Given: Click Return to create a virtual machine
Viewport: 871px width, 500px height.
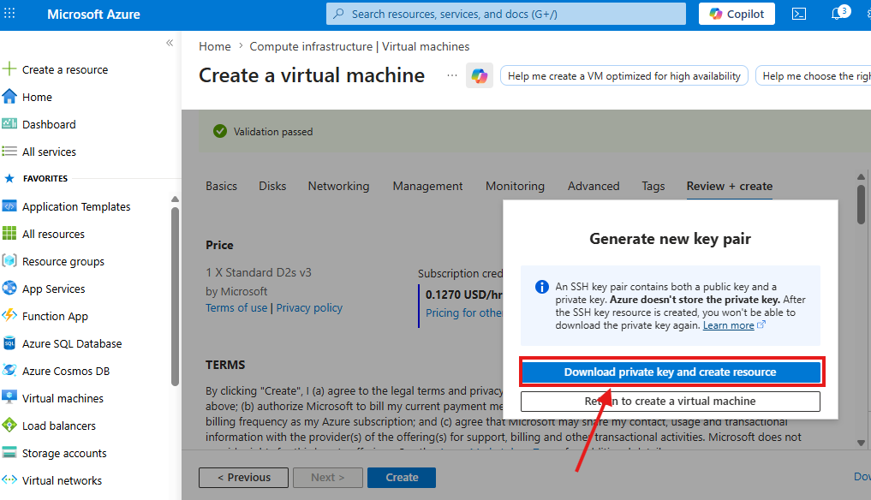Looking at the screenshot, I should click(670, 401).
